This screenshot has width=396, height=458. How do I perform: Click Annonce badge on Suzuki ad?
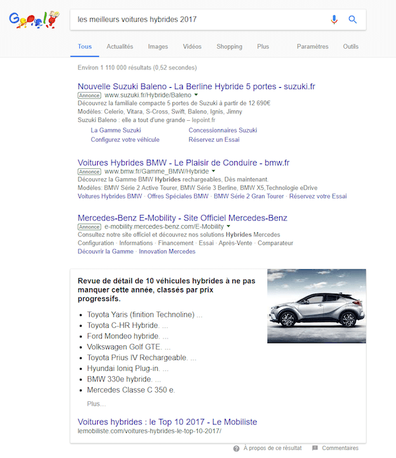89,95
